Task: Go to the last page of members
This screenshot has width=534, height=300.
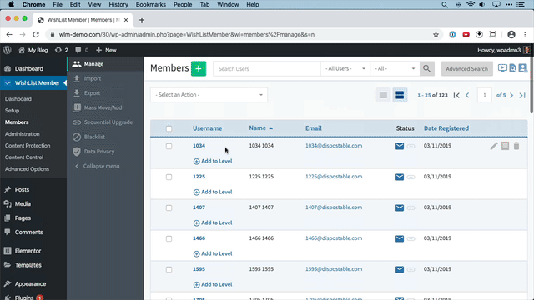Action: 522,95
